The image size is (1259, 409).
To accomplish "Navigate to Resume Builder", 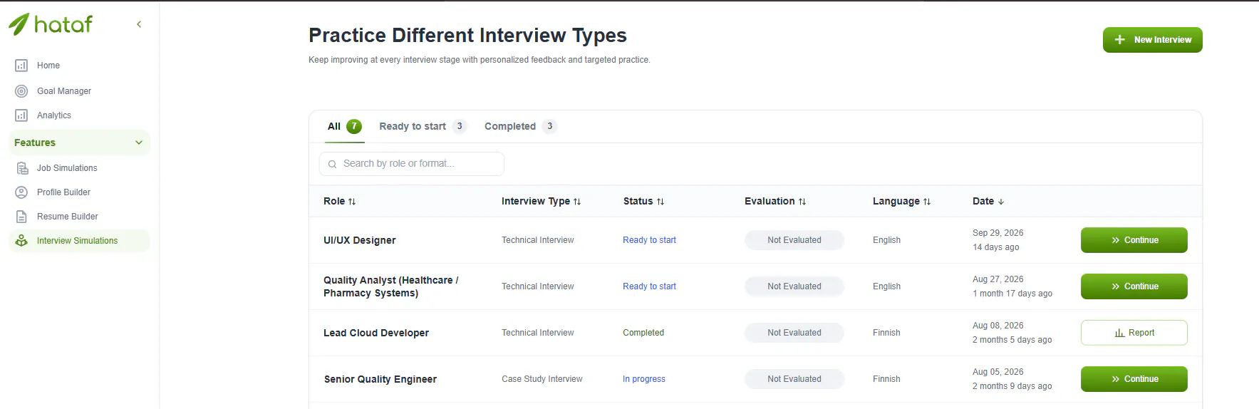I will click(x=68, y=217).
